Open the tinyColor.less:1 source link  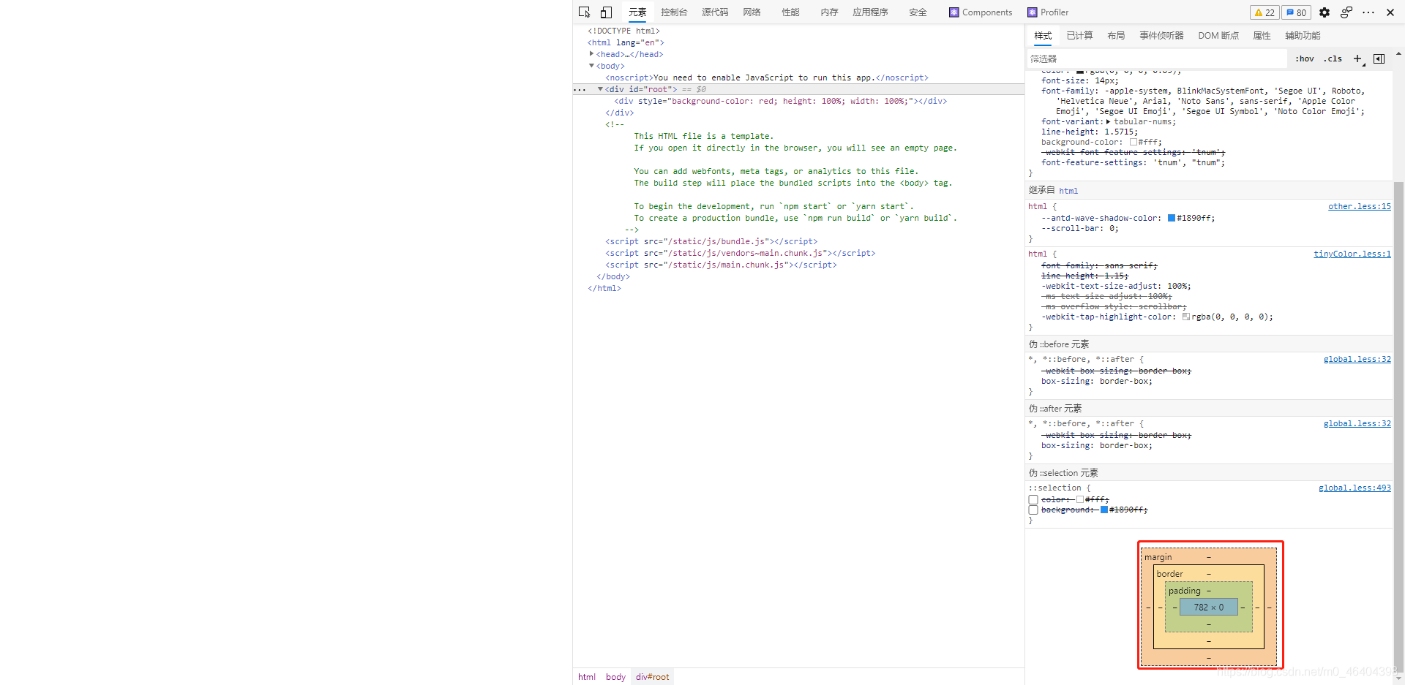pos(1352,254)
